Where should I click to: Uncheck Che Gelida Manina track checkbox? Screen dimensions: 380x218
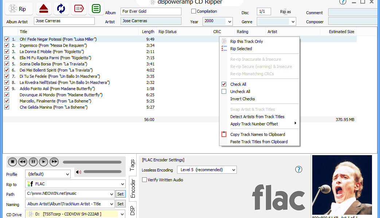pos(7,107)
